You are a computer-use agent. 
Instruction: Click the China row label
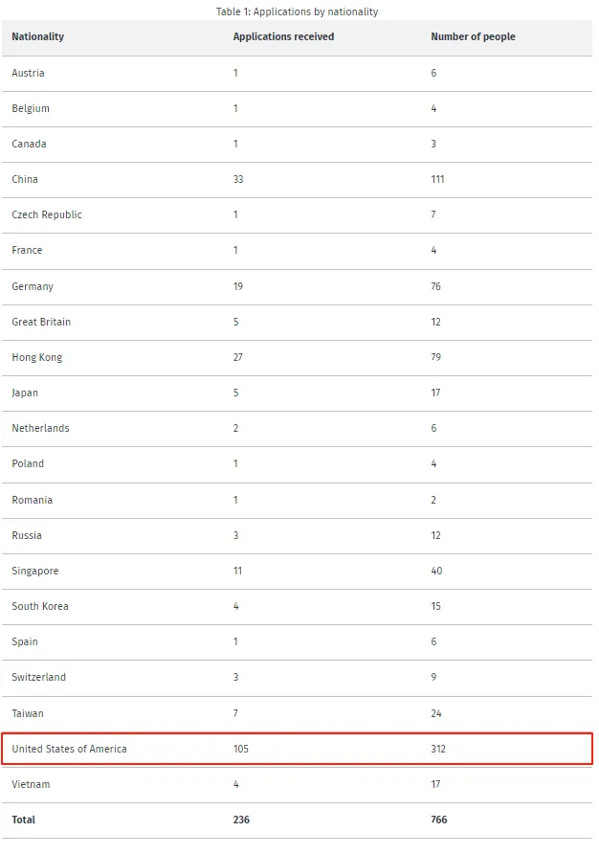click(x=25, y=180)
